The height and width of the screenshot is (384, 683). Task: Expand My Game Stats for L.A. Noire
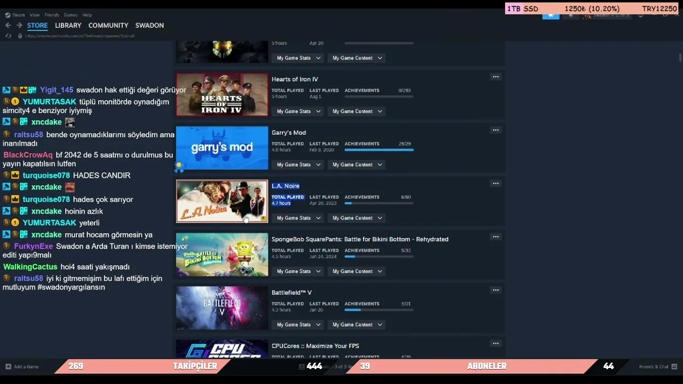[x=298, y=218]
